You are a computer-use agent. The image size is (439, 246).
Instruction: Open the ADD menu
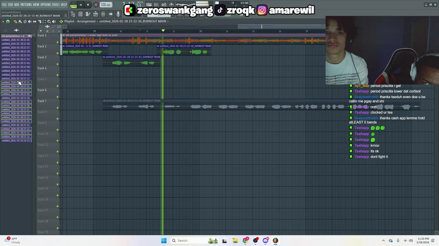16,4
